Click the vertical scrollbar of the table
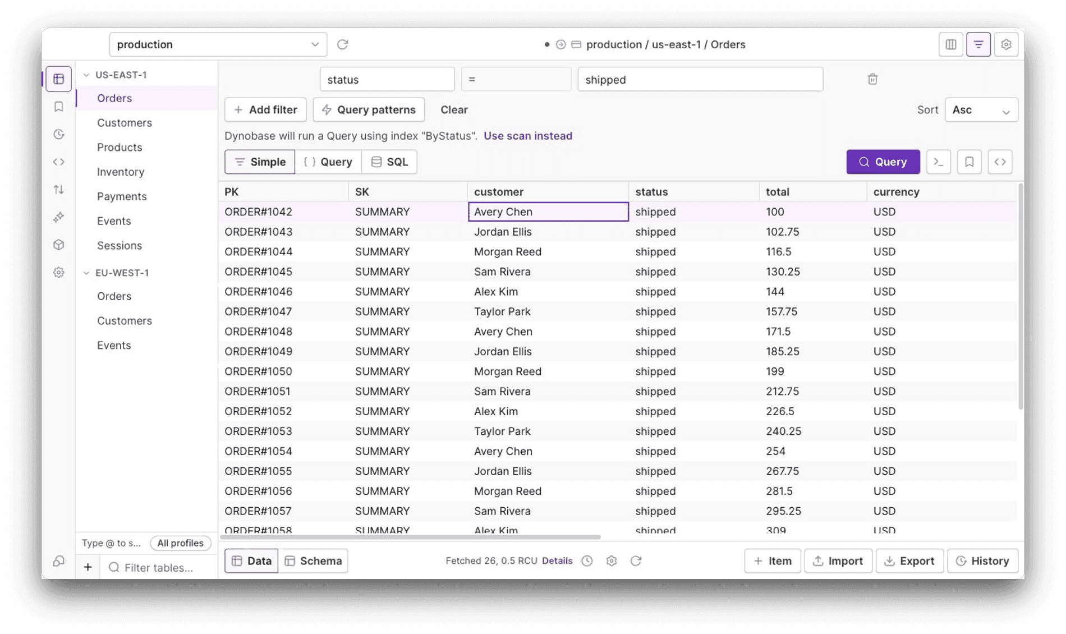The height and width of the screenshot is (634, 1066). click(1021, 296)
